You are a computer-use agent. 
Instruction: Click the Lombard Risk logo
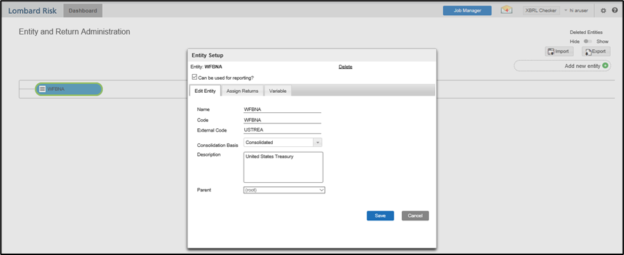[x=33, y=10]
